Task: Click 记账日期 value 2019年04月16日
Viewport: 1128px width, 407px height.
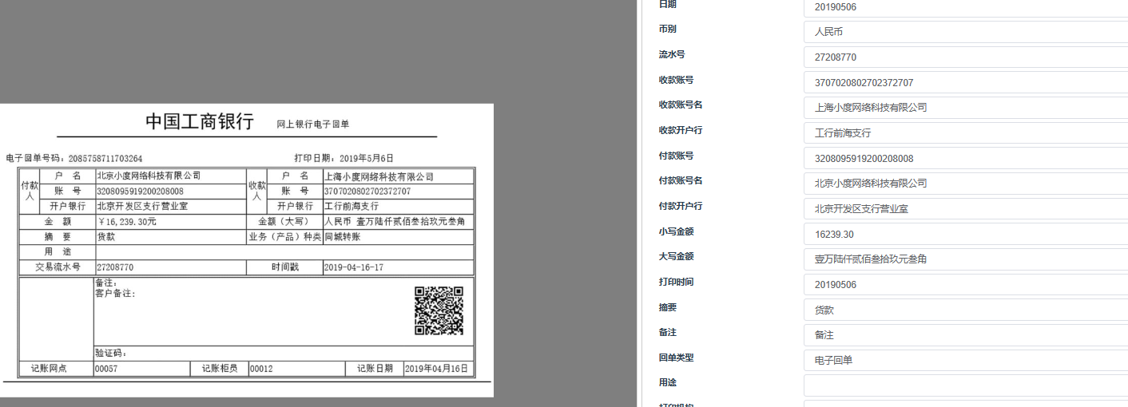Action: click(x=438, y=369)
